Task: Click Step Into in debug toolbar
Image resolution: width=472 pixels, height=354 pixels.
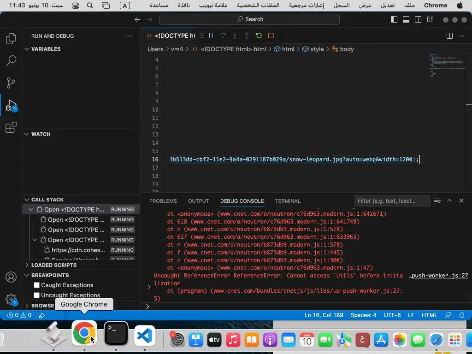Action: pyautogui.click(x=235, y=35)
